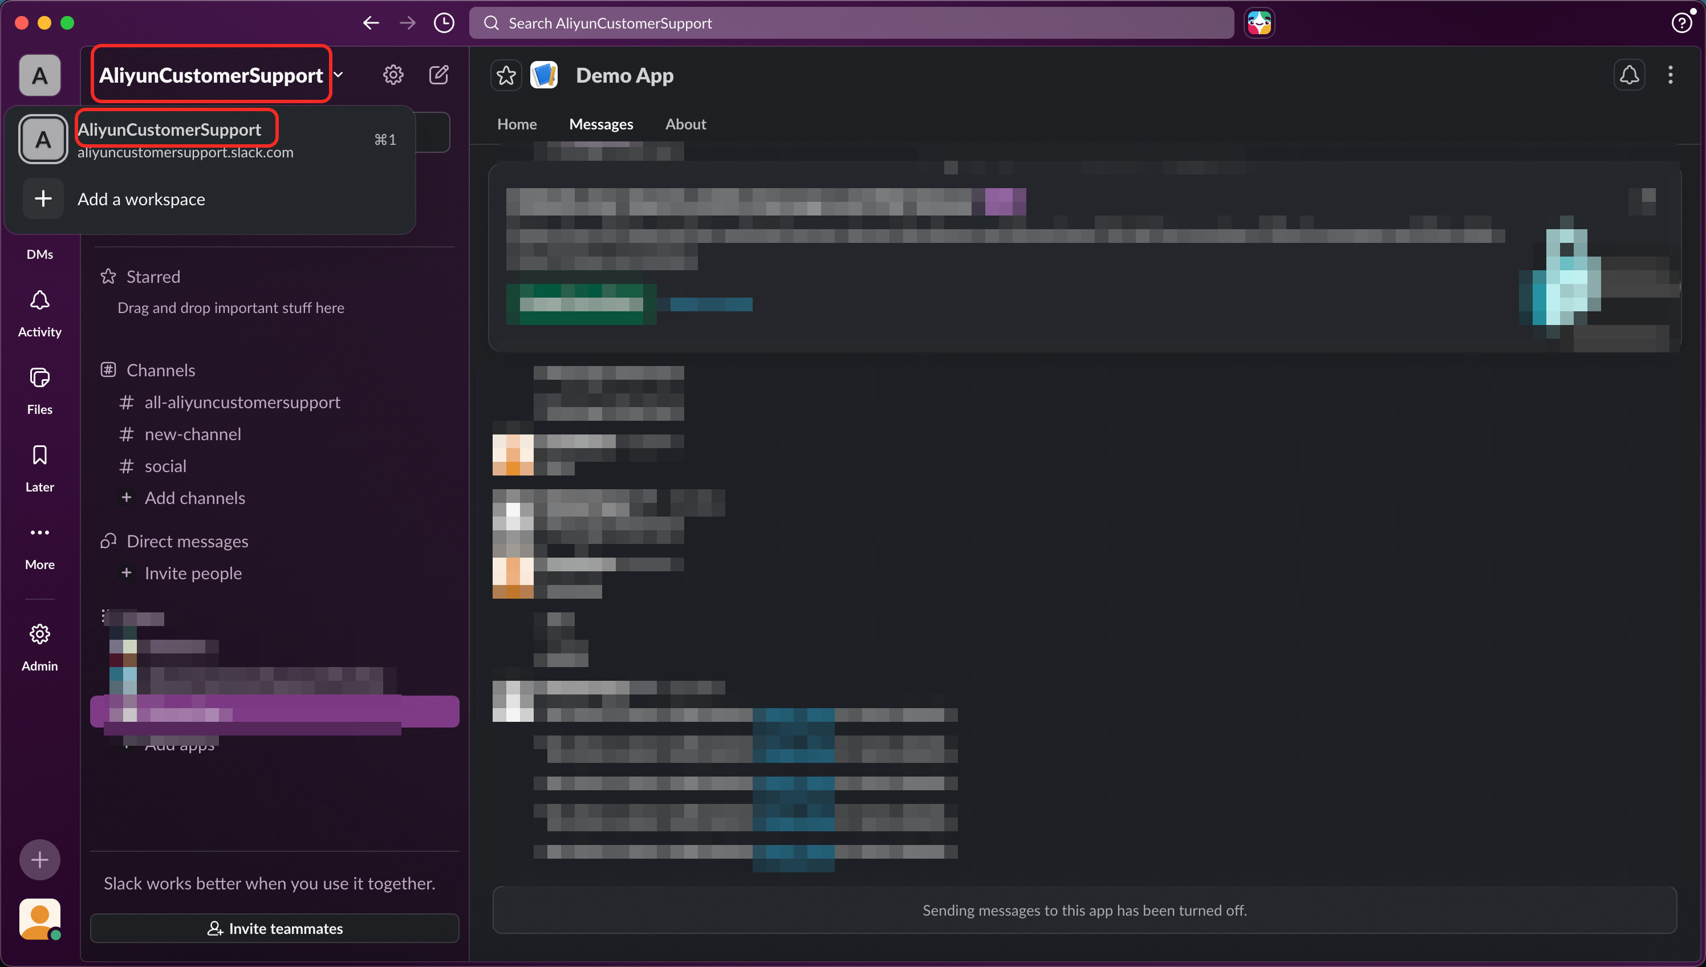
Task: Click Add channels
Action: click(x=274, y=498)
